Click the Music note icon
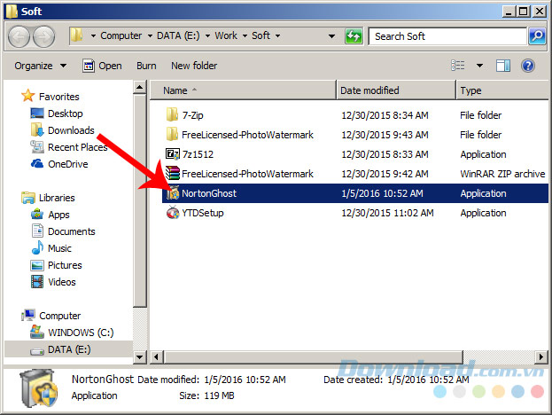Viewport: 552px width, 415px height. (37, 247)
